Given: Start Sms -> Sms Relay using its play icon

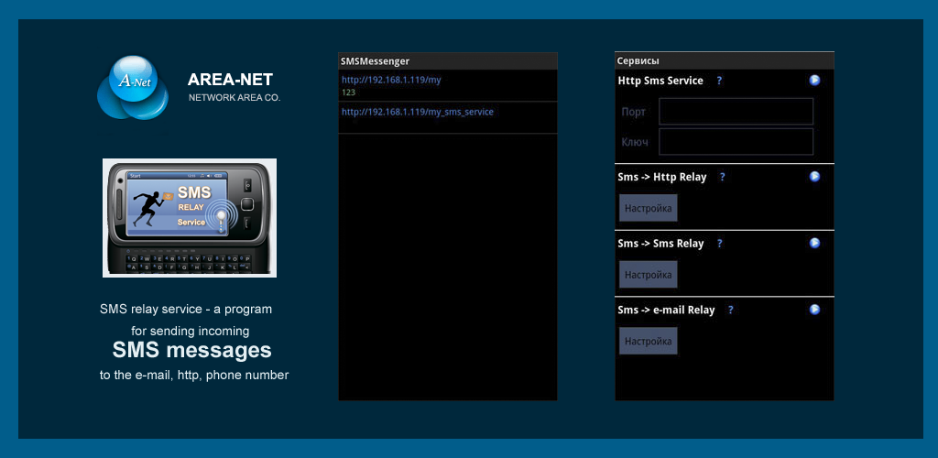Looking at the screenshot, I should point(814,244).
